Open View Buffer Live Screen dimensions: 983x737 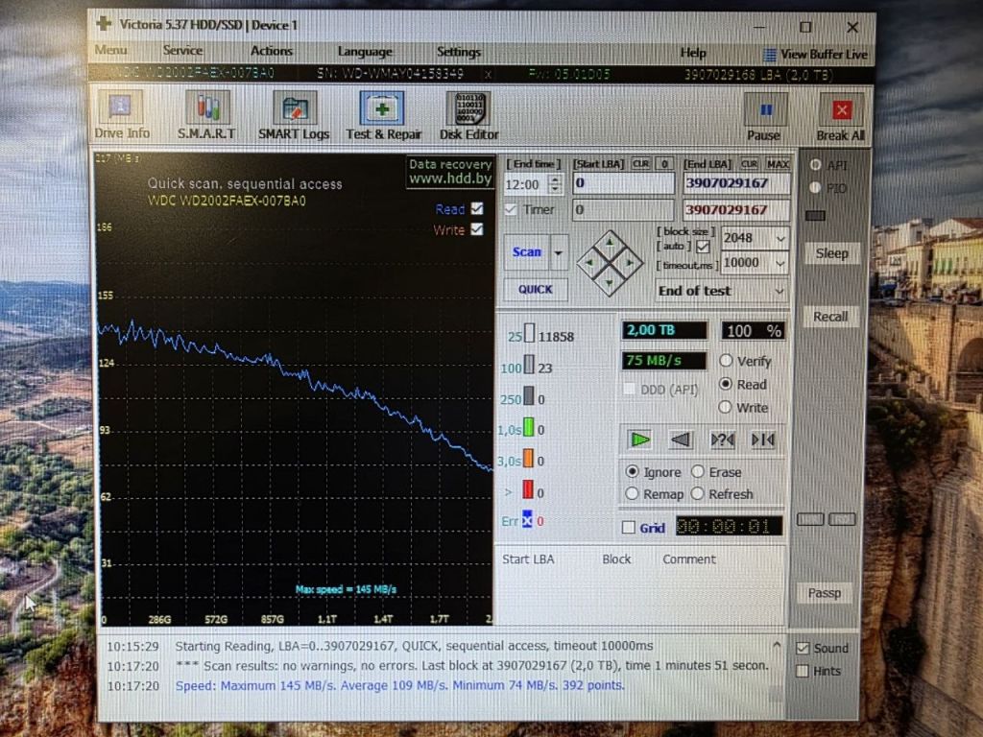point(816,55)
